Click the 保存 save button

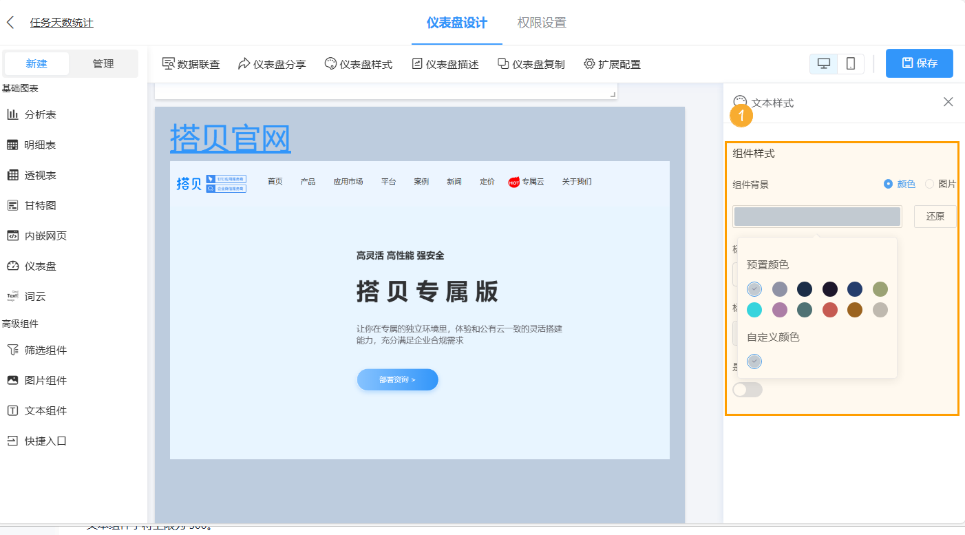pos(919,63)
